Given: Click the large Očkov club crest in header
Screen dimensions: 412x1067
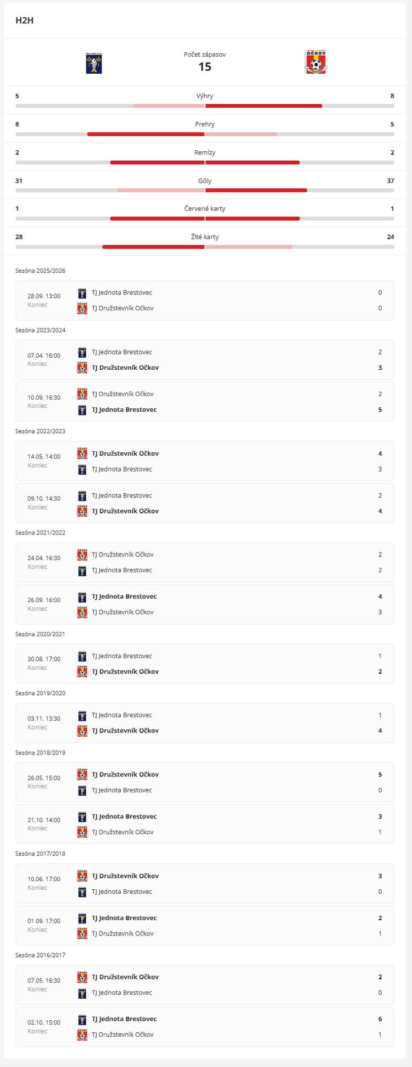Looking at the screenshot, I should tap(316, 62).
